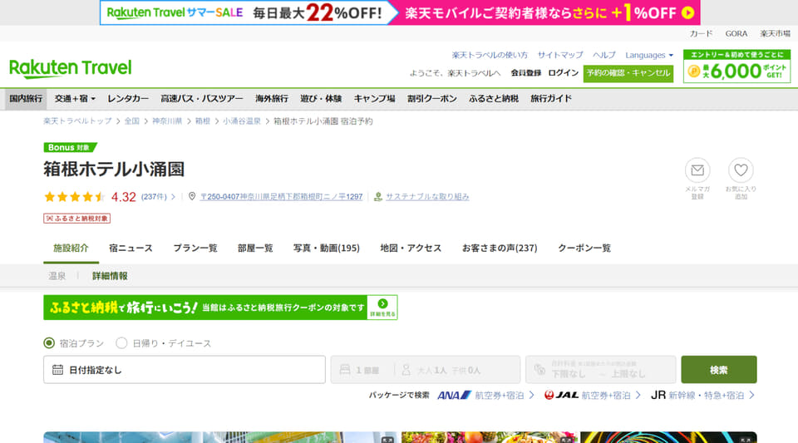This screenshot has width=798, height=443.
Task: Select the 宿泊プラン radio button
Action: pos(49,342)
